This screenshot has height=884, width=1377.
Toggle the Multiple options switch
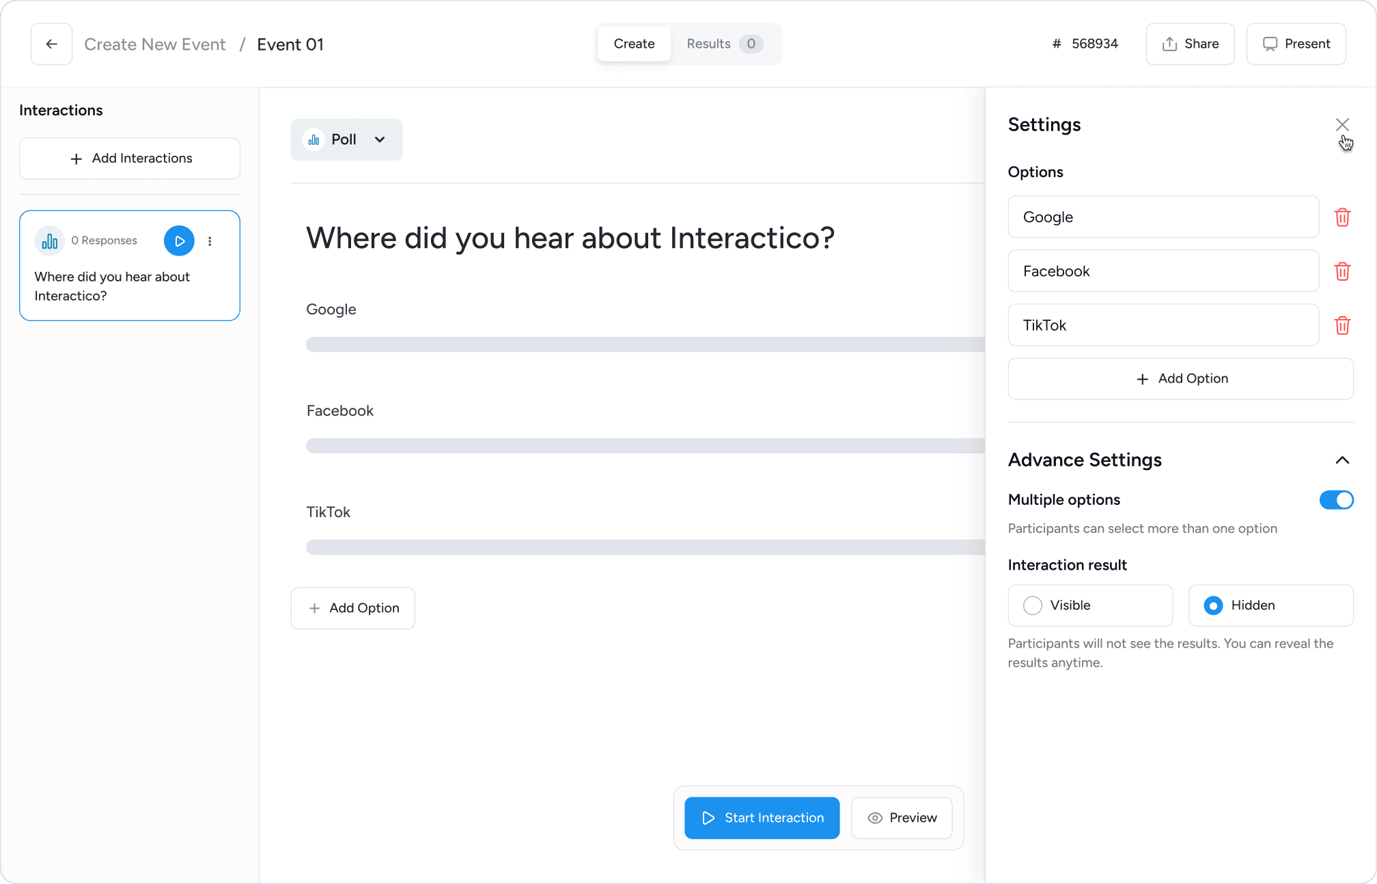tap(1336, 500)
